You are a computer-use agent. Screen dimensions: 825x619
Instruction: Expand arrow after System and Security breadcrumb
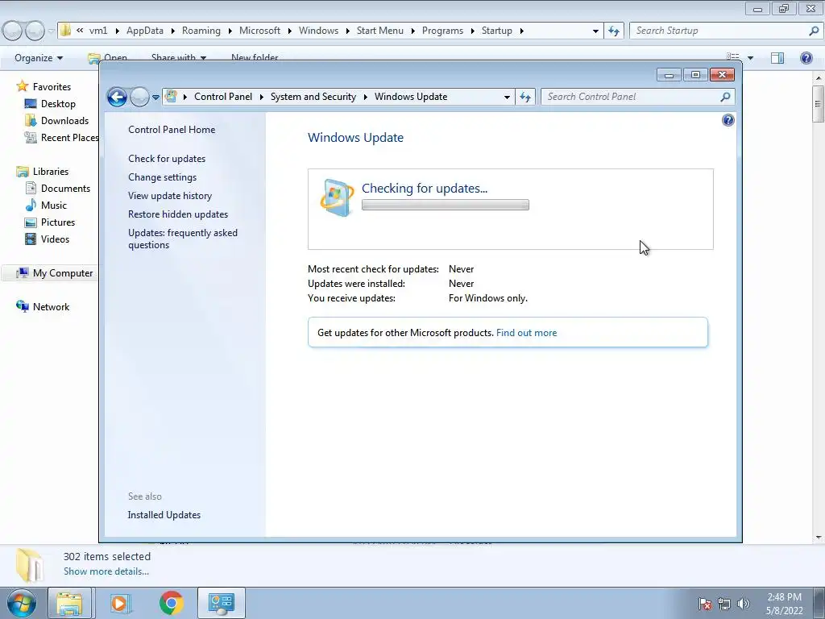(x=365, y=98)
